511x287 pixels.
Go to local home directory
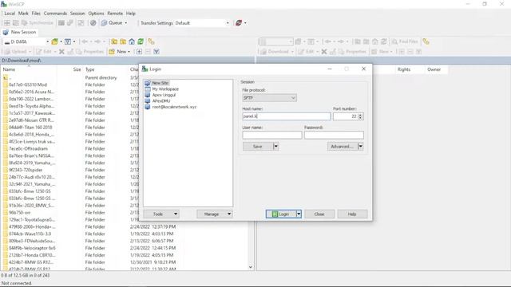pos(132,41)
